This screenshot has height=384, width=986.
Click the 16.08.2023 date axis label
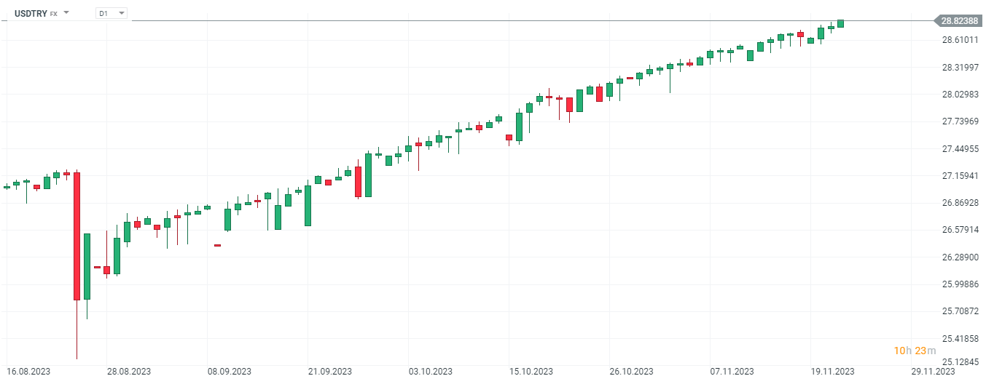(x=29, y=372)
